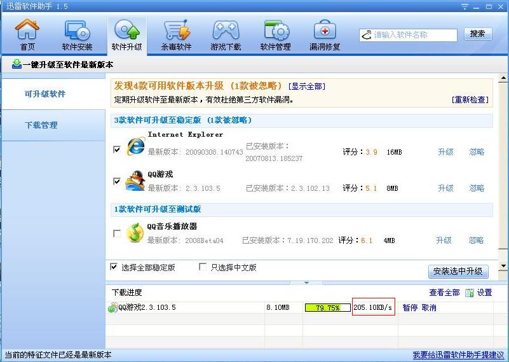Click 升级 for QQ音乐播放器
Screen dimensions: 509x362
point(444,240)
